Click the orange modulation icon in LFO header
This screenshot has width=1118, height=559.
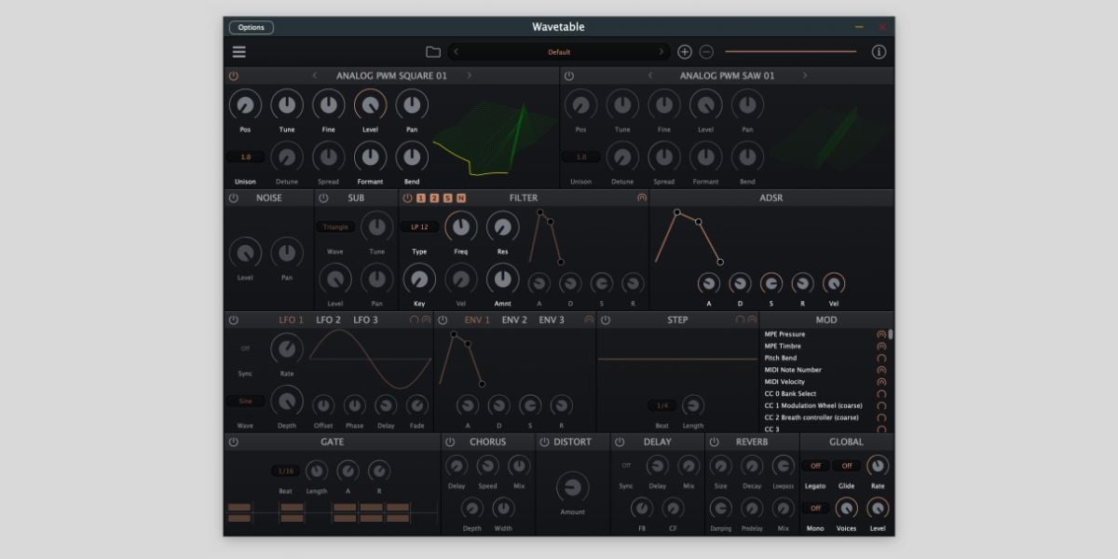[427, 320]
